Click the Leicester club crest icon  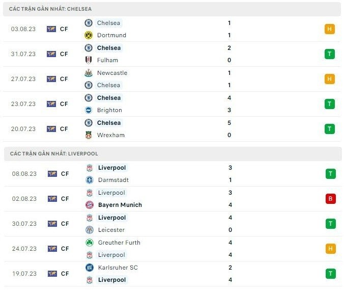(90, 230)
